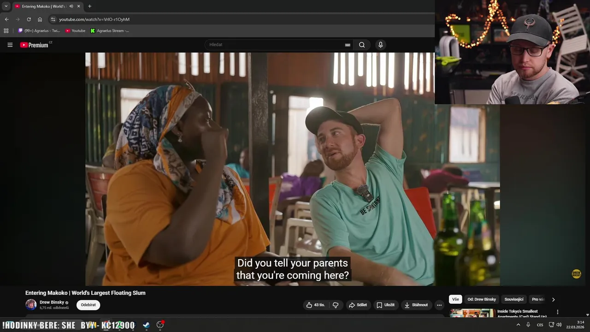The height and width of the screenshot is (332, 590).
Task: Open the on-screen keyboard in search box
Action: pos(348,45)
